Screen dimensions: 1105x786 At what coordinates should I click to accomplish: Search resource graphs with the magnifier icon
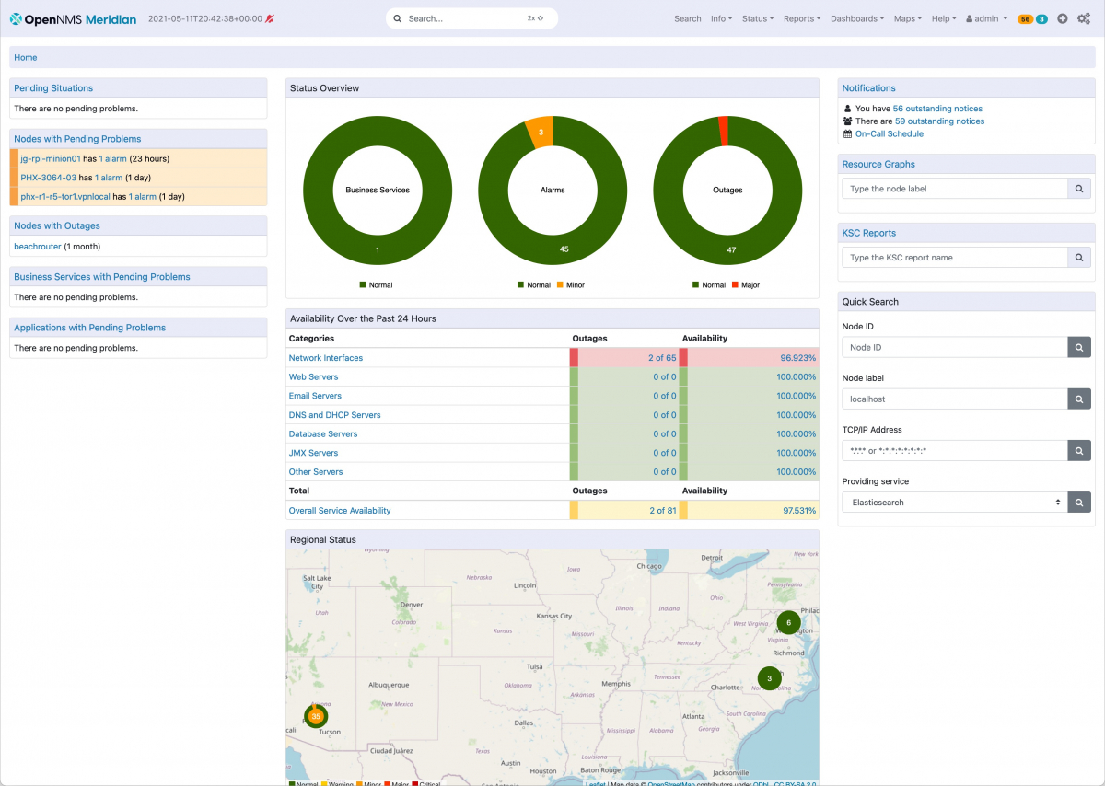point(1078,188)
